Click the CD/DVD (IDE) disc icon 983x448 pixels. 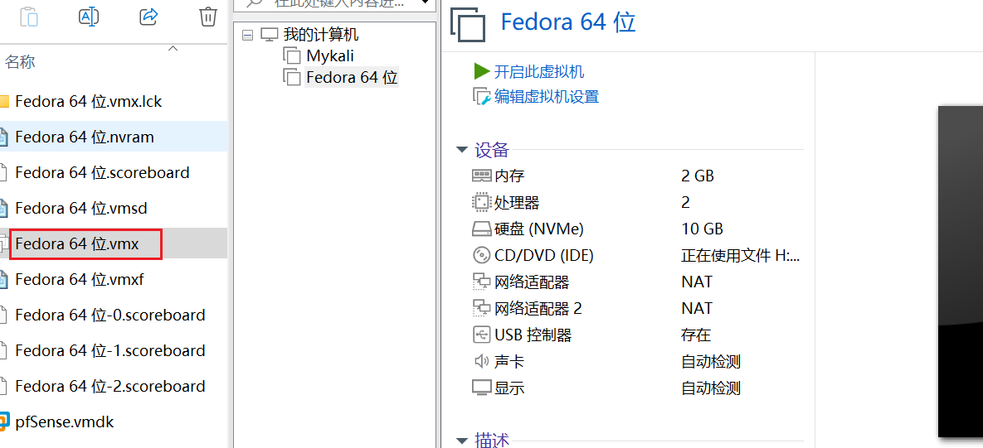(x=481, y=255)
